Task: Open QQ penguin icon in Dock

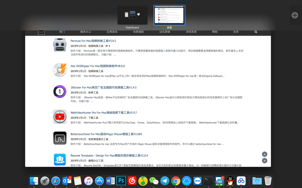Action: coord(230,181)
